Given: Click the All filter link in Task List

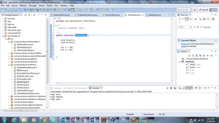Looking at the screenshot, I should pos(198,27).
